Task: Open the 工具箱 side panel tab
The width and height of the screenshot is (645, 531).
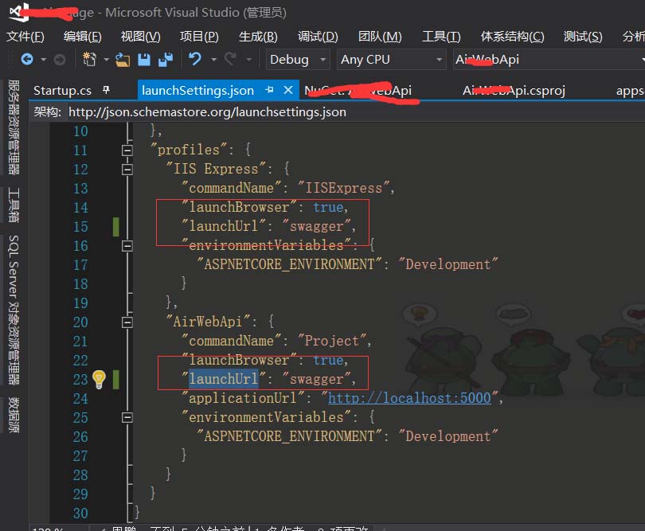Action: pos(14,205)
